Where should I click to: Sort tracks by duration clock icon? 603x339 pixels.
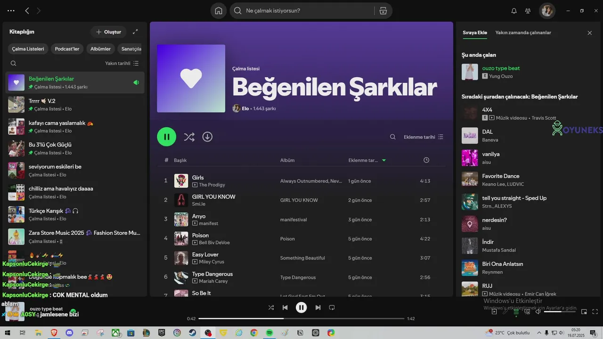[x=426, y=160]
